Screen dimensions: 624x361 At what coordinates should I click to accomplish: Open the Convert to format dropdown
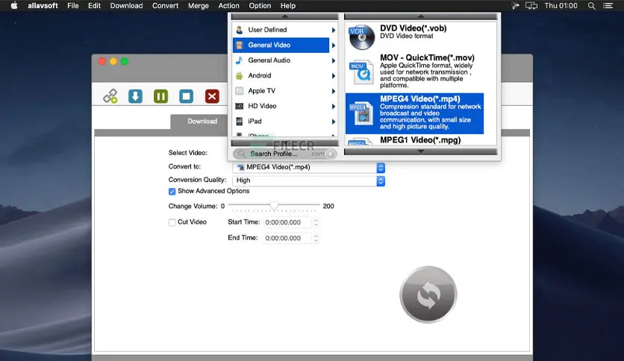click(308, 167)
